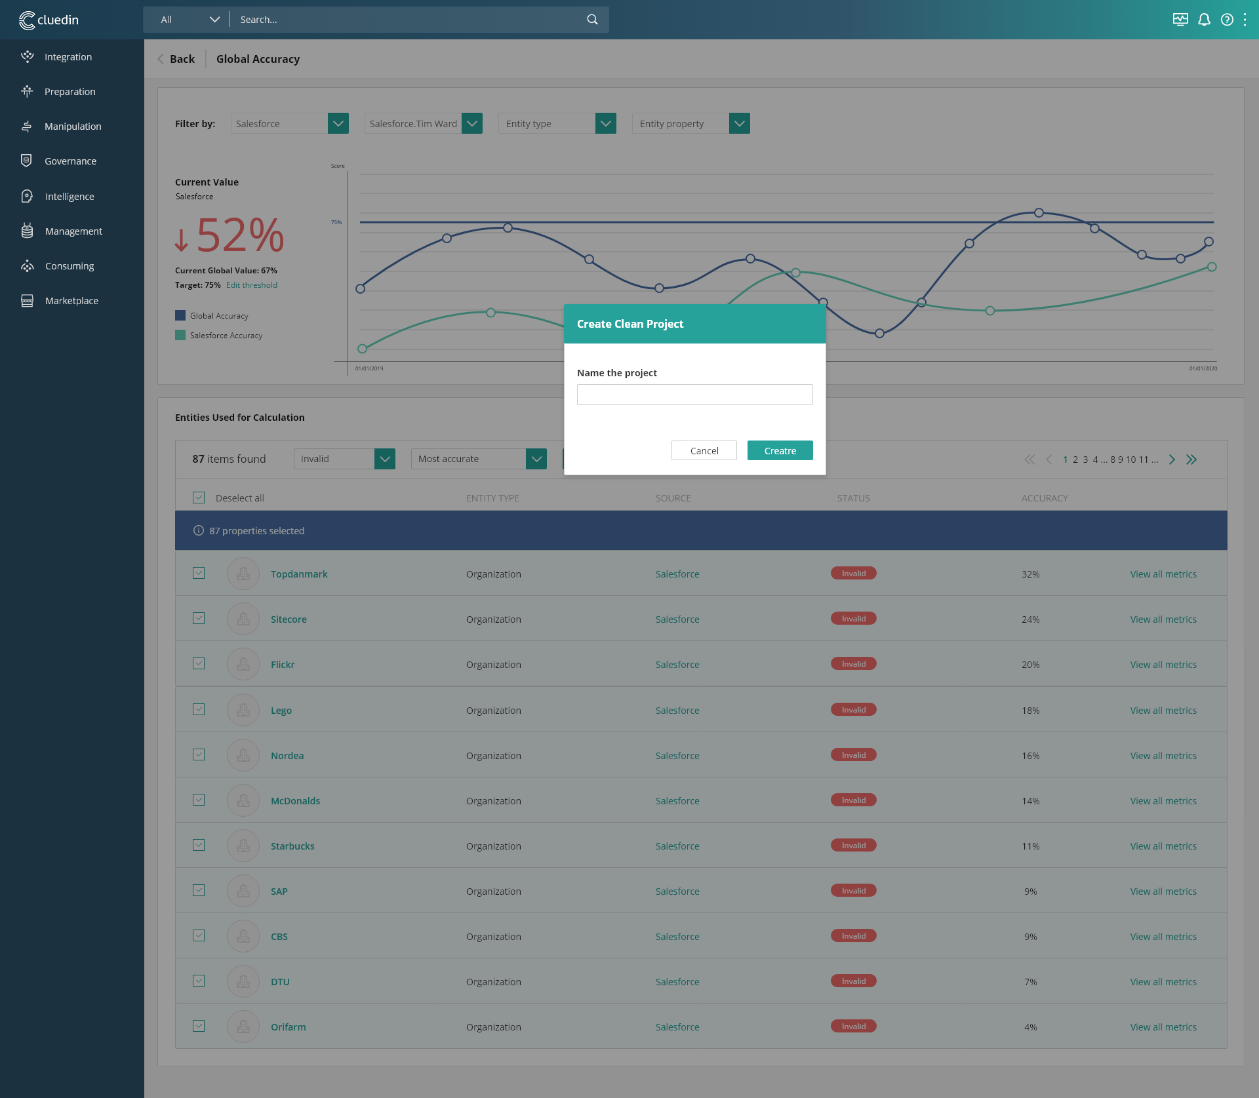The width and height of the screenshot is (1259, 1098).
Task: Toggle the Nordea row checkbox
Action: coord(199,755)
